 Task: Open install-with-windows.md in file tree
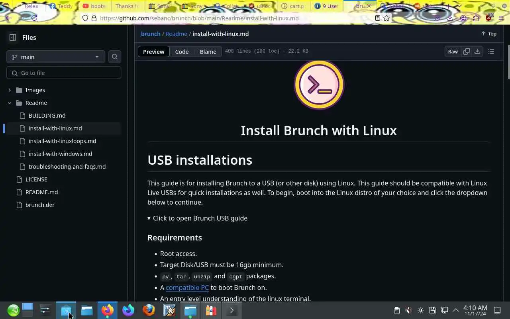click(x=61, y=154)
